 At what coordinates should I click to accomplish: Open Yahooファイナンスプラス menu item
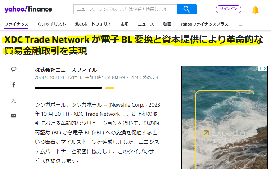(x=204, y=24)
